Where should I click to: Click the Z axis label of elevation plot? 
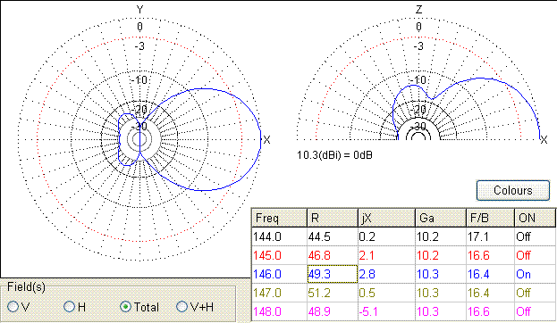click(x=418, y=10)
